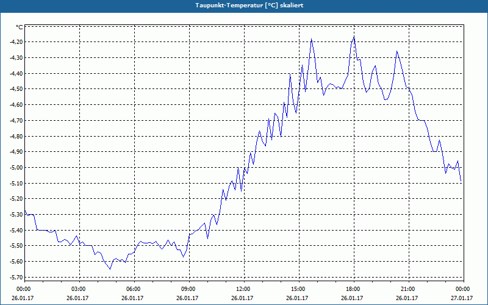This screenshot has height=305, width=488.
Task: Choose the '-4,90' y-axis label
Action: point(17,152)
